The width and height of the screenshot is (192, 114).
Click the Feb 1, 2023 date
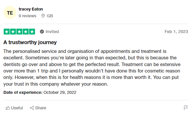pos(176,32)
